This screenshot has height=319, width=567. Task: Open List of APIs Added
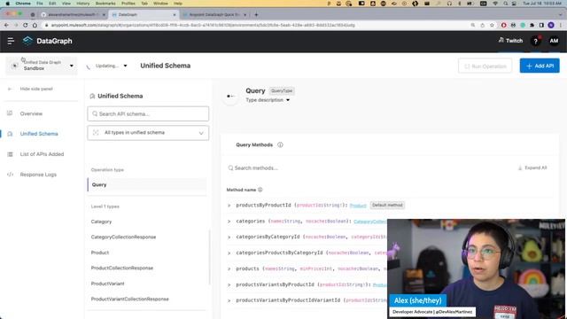point(42,154)
